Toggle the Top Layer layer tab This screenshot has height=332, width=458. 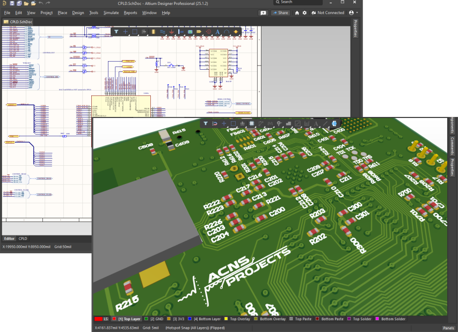pyautogui.click(x=129, y=319)
